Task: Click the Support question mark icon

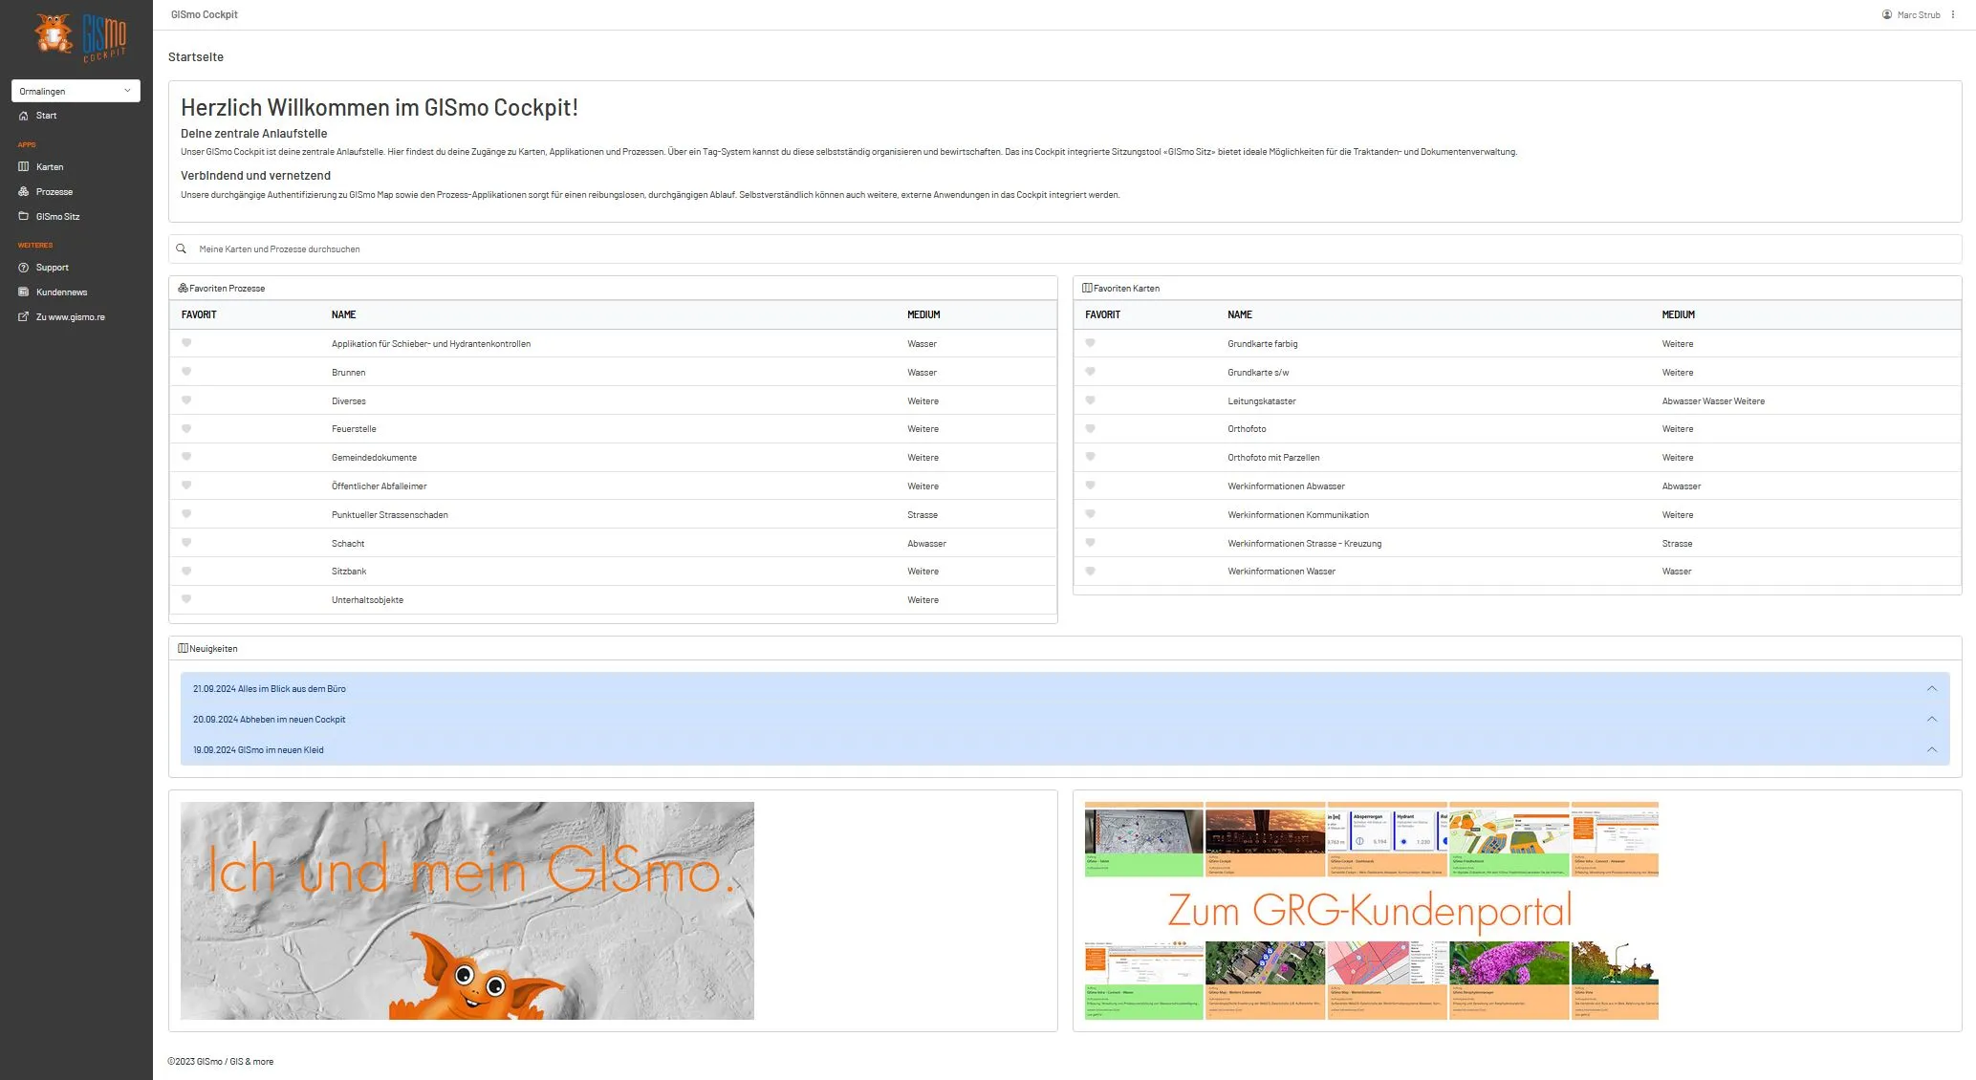Action: point(24,268)
